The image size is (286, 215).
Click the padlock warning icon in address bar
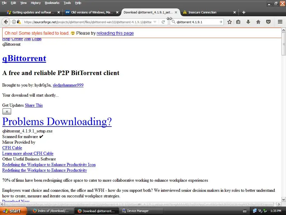[19, 22]
